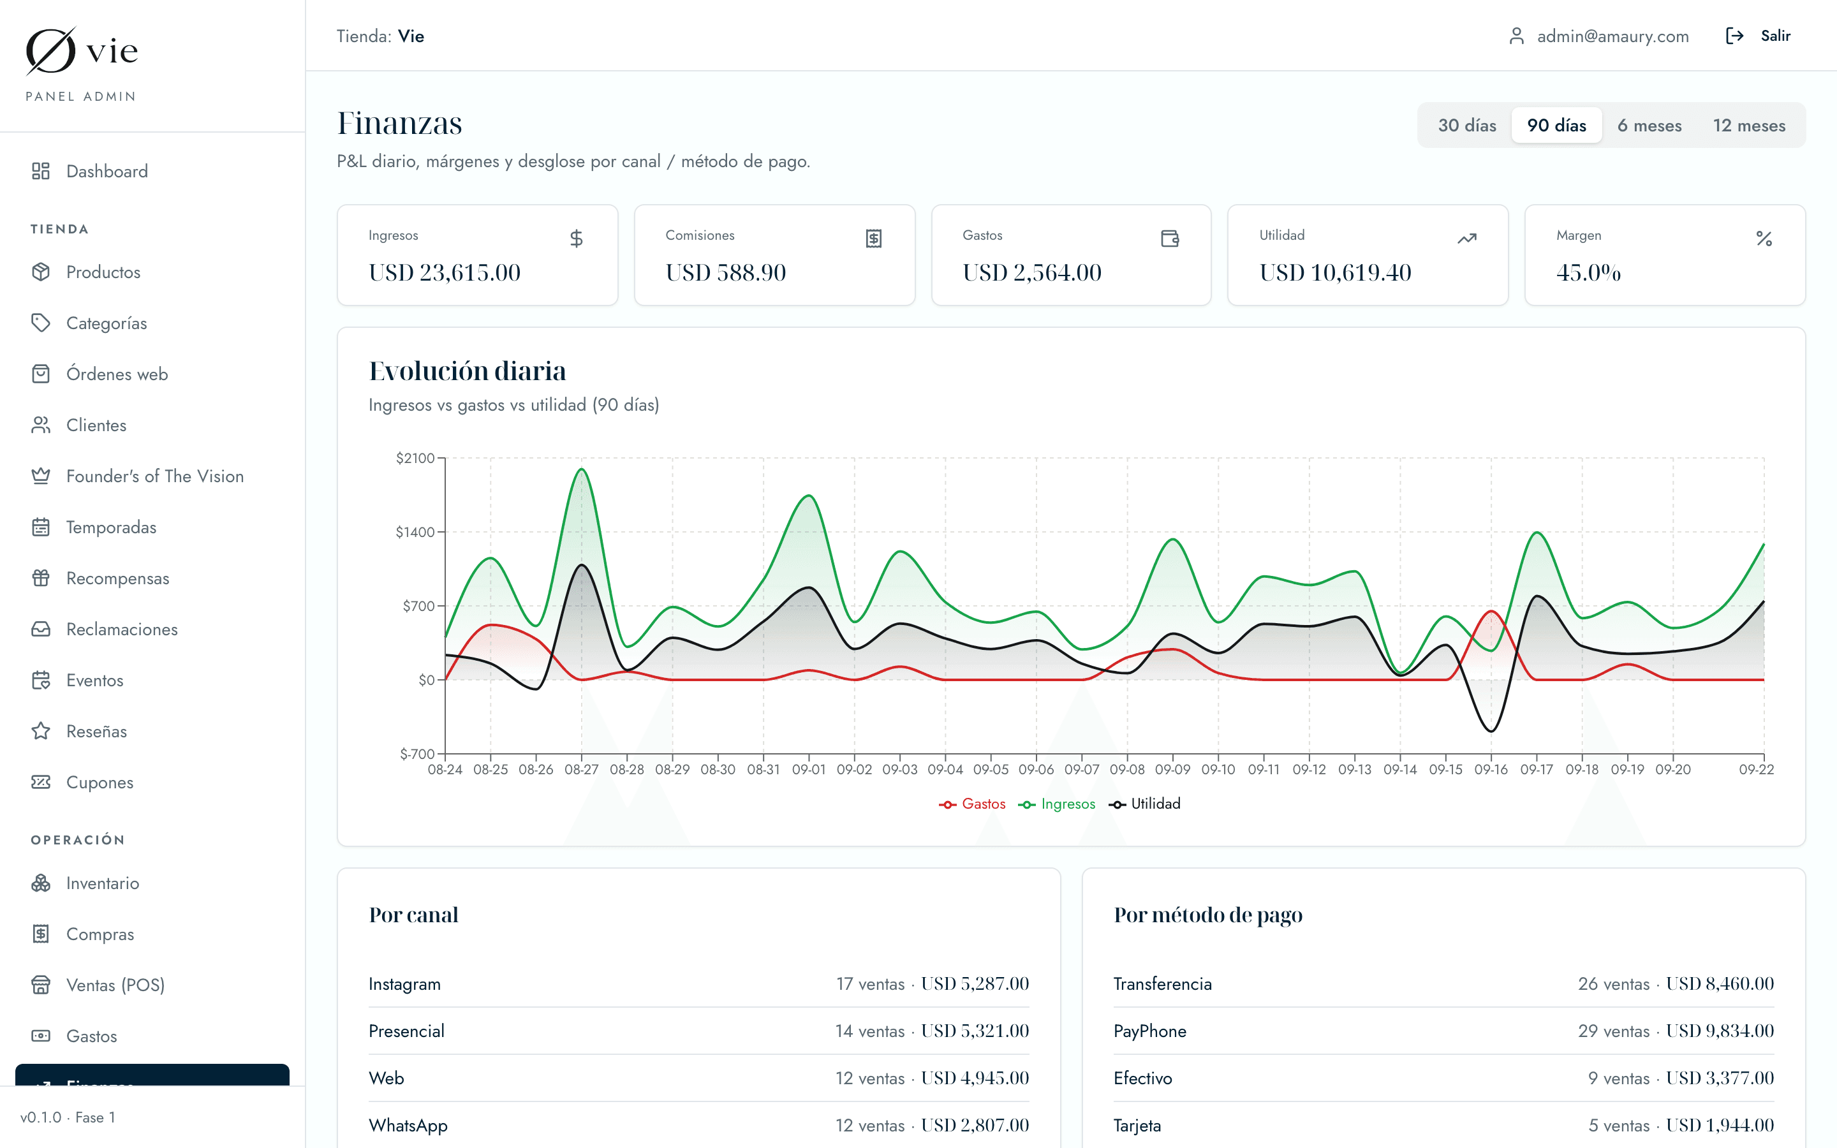Open Dashboard grid icon
Viewport: 1837px width, 1148px height.
41,171
